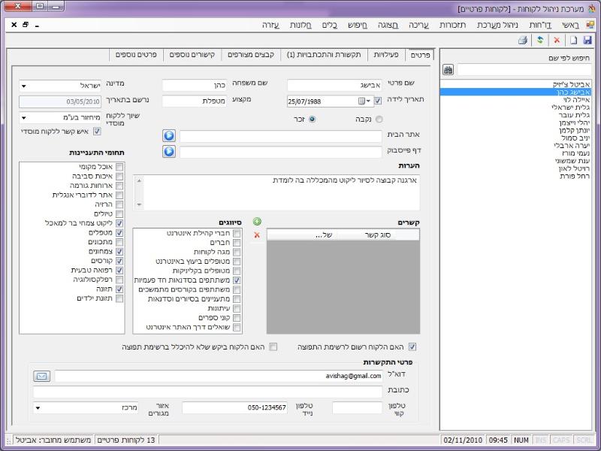The height and width of the screenshot is (451, 601).
Task: Open the עזרה menu
Action: click(270, 26)
